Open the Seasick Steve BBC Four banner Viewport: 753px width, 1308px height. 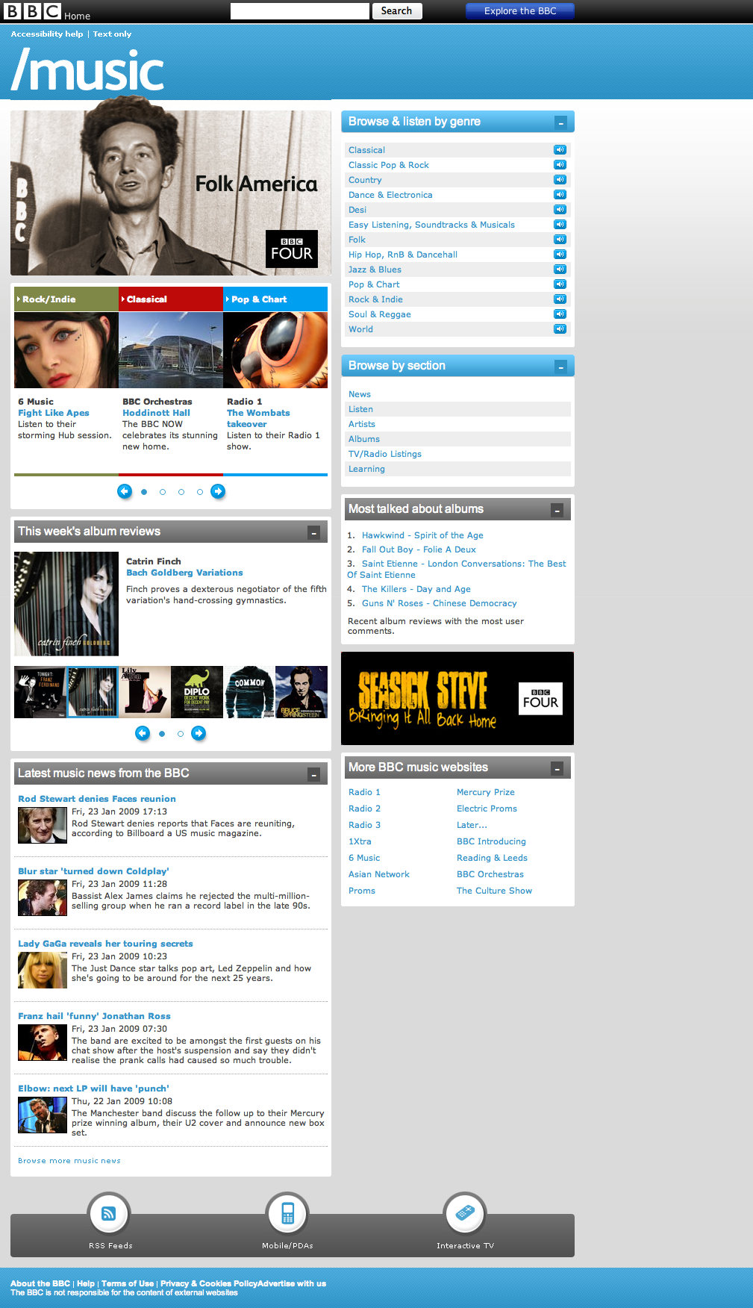click(x=457, y=699)
